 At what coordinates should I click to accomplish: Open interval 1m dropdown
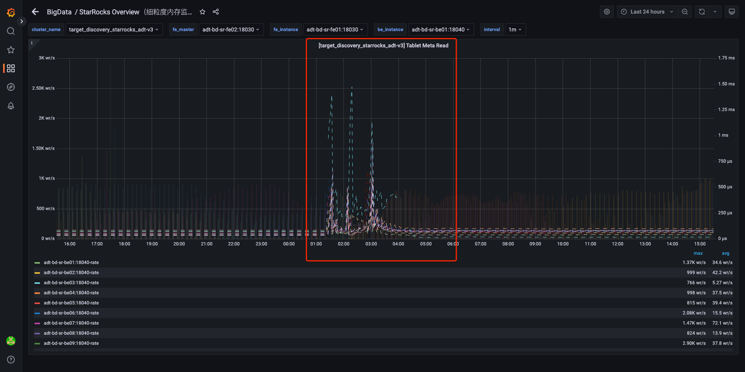[x=515, y=30]
